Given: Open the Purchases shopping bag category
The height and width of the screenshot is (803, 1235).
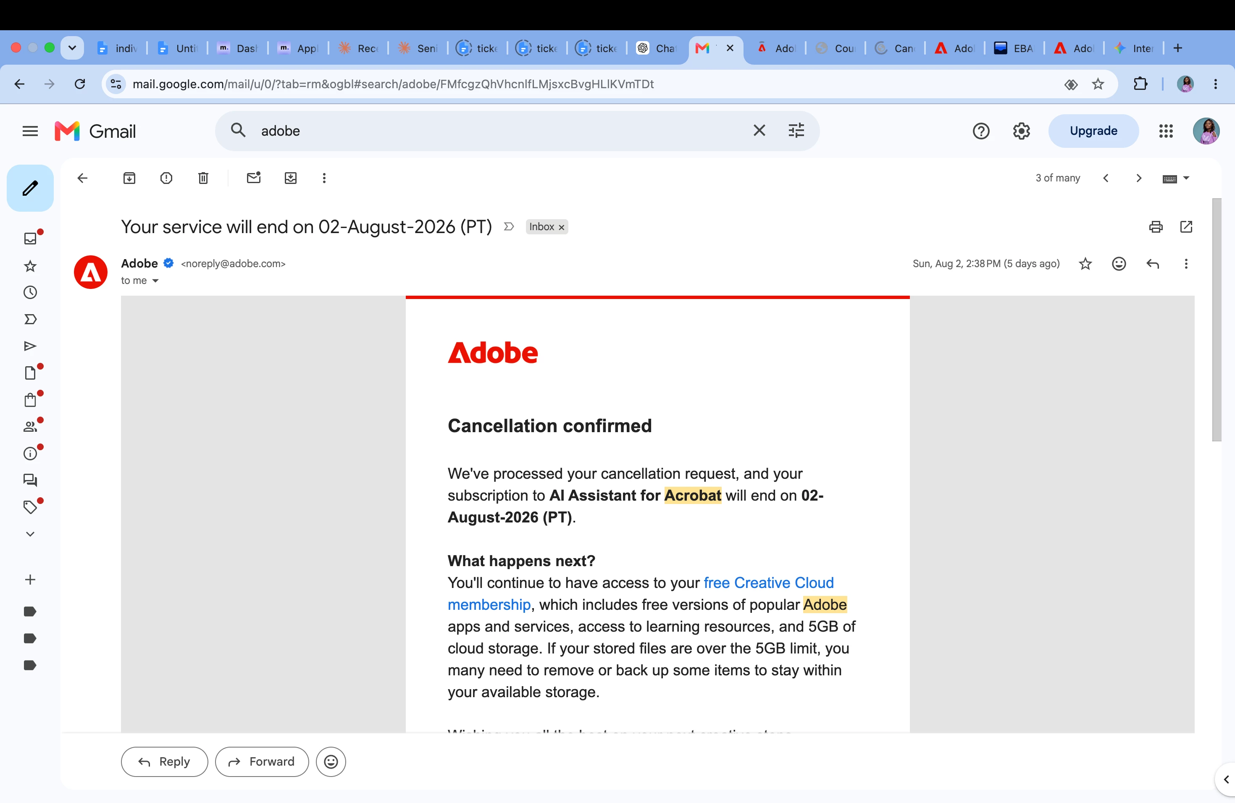Looking at the screenshot, I should coord(30,400).
